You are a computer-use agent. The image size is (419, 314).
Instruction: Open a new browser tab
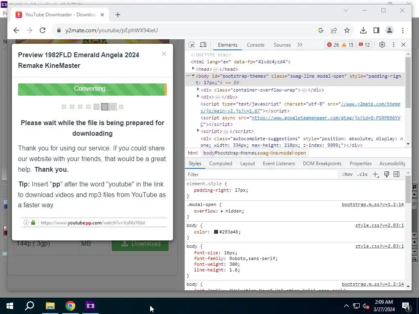point(118,15)
